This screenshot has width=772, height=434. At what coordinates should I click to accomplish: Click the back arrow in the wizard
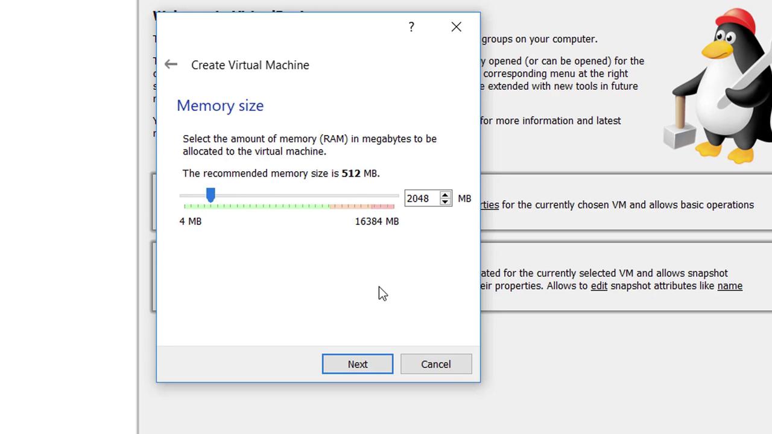pyautogui.click(x=171, y=64)
